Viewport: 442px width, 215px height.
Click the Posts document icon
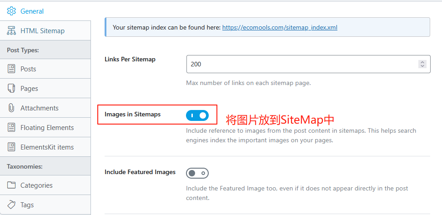11,69
